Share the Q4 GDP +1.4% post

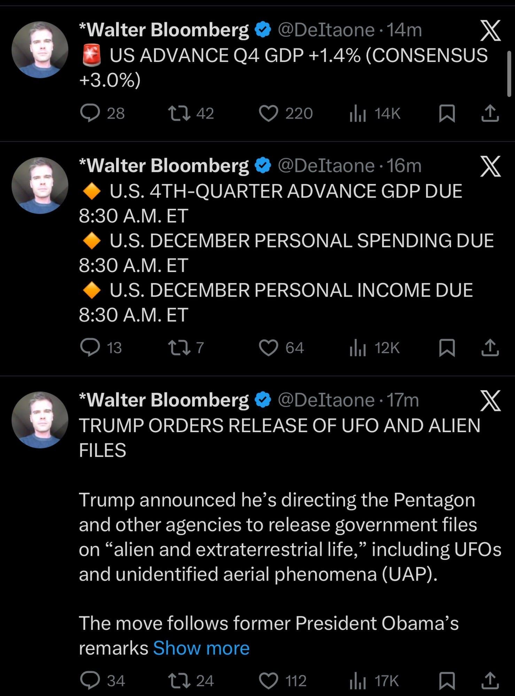point(490,113)
